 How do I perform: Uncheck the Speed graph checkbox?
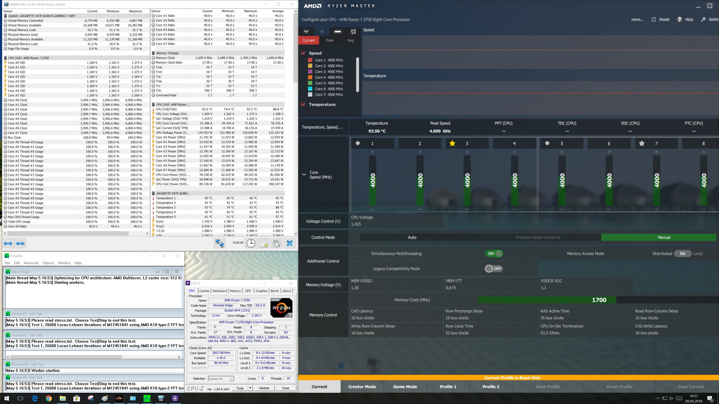click(303, 53)
